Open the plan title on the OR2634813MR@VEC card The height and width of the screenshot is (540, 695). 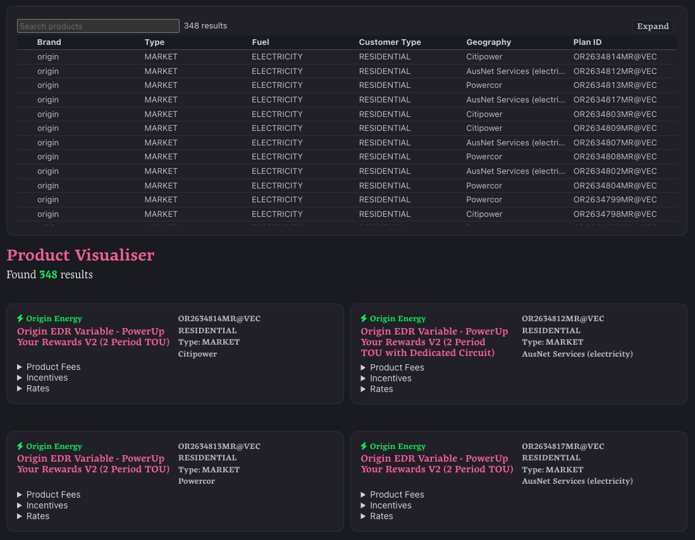[x=93, y=463]
